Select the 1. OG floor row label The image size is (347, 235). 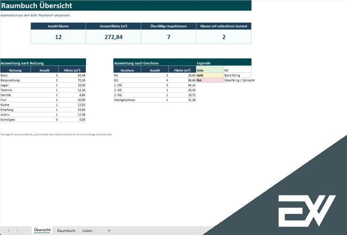127,85
